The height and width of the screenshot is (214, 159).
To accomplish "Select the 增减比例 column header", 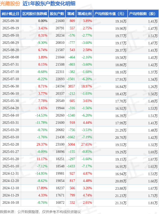I will point(85,14).
